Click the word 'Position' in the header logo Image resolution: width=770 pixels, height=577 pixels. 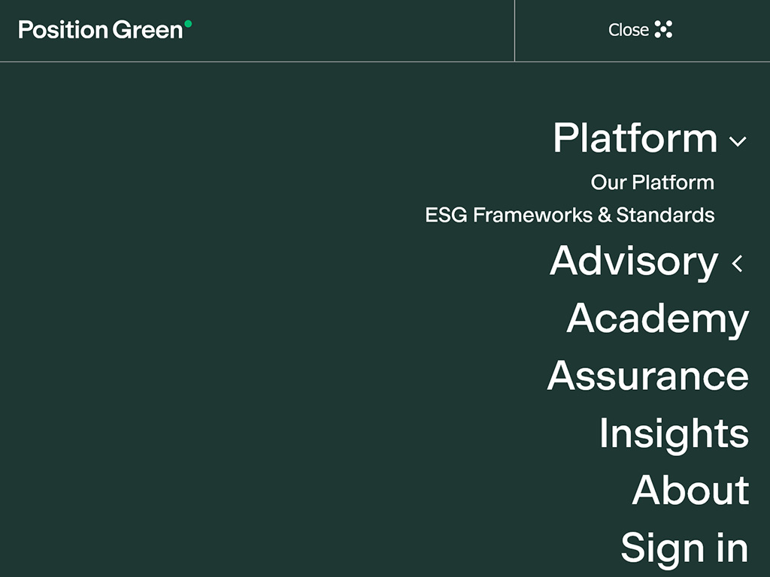pyautogui.click(x=64, y=30)
